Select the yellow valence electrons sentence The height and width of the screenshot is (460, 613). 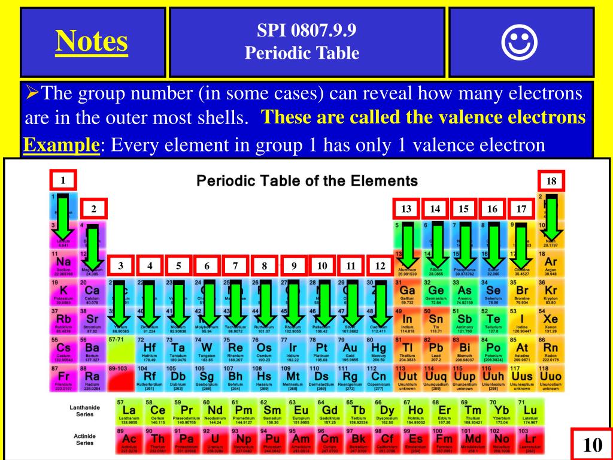click(423, 117)
